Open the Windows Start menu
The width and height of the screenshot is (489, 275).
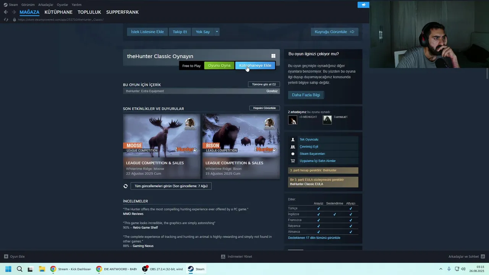8,269
